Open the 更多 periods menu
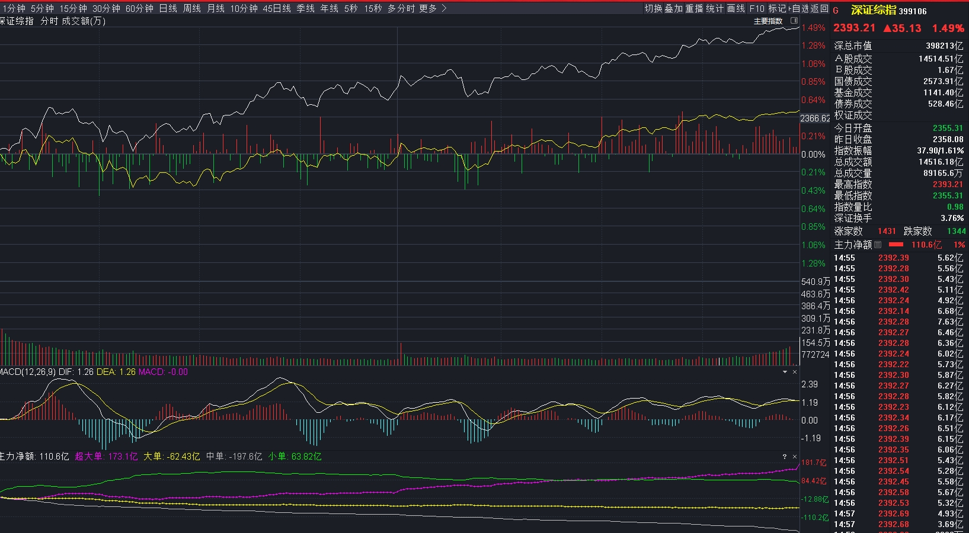The image size is (969, 533). click(x=428, y=8)
